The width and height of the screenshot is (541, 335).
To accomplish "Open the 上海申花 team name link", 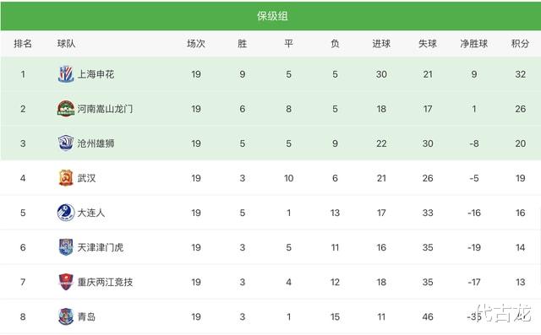I will 96,74.
